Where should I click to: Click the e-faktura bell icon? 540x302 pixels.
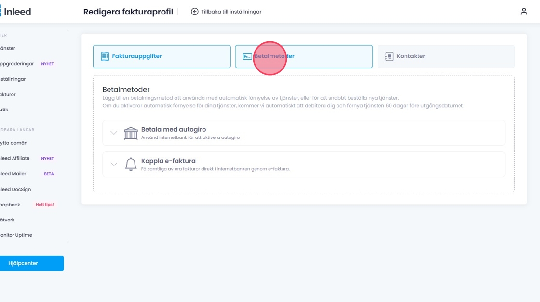[x=131, y=165]
